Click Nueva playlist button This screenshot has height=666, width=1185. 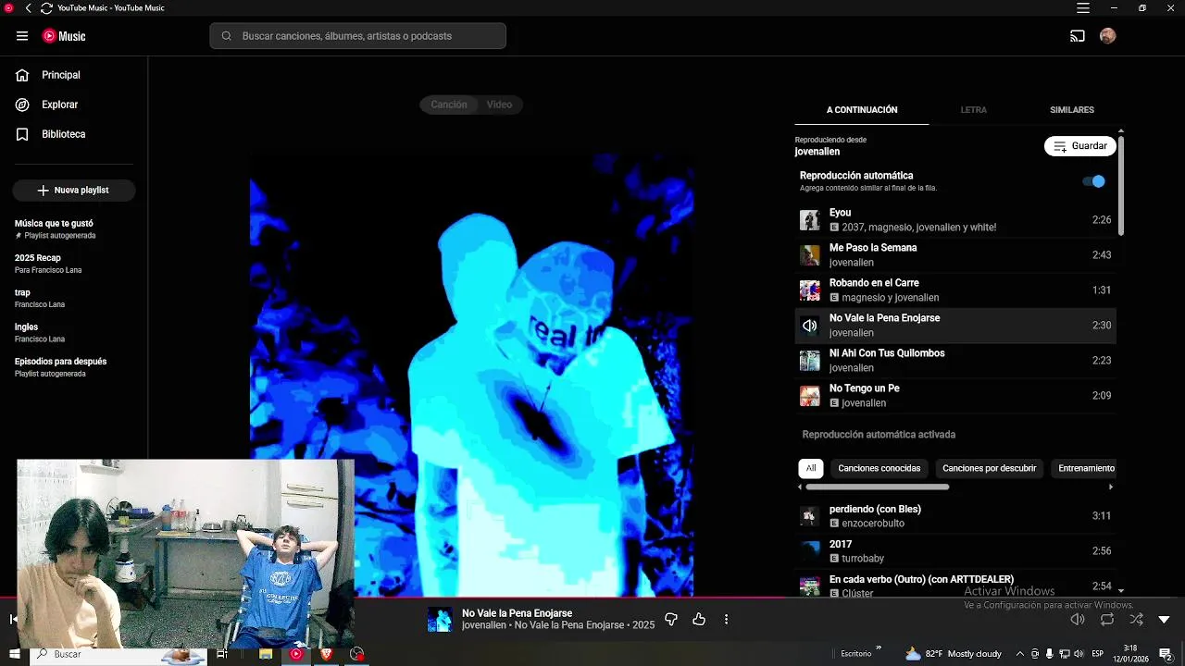point(74,190)
